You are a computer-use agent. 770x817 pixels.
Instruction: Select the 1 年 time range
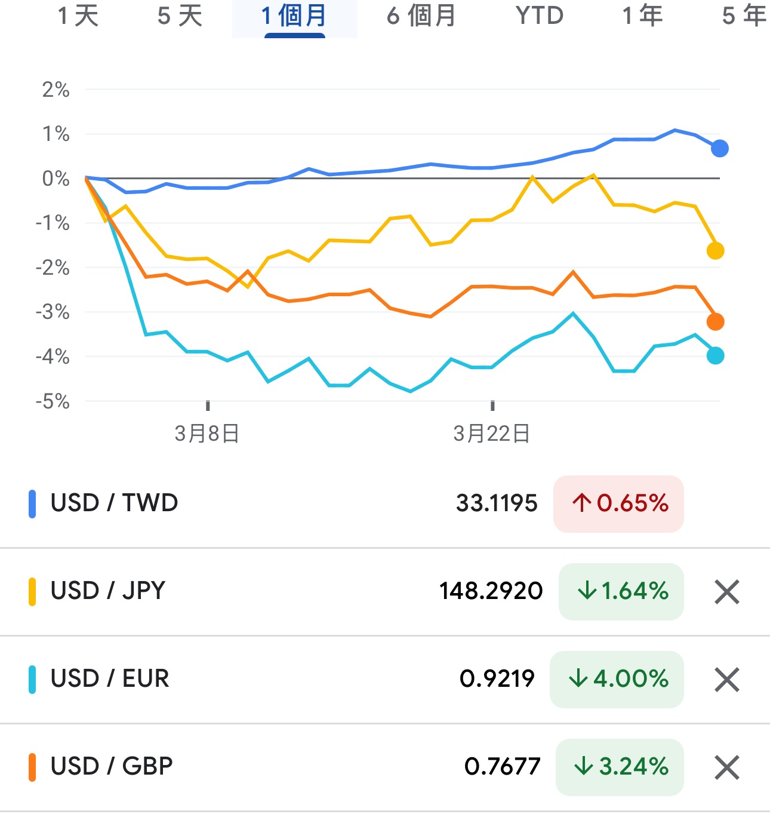643,16
